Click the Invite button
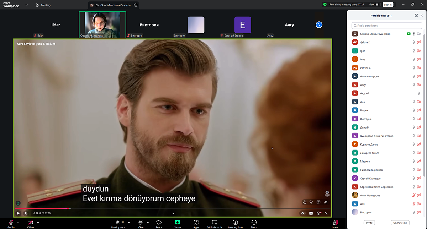 (369, 223)
